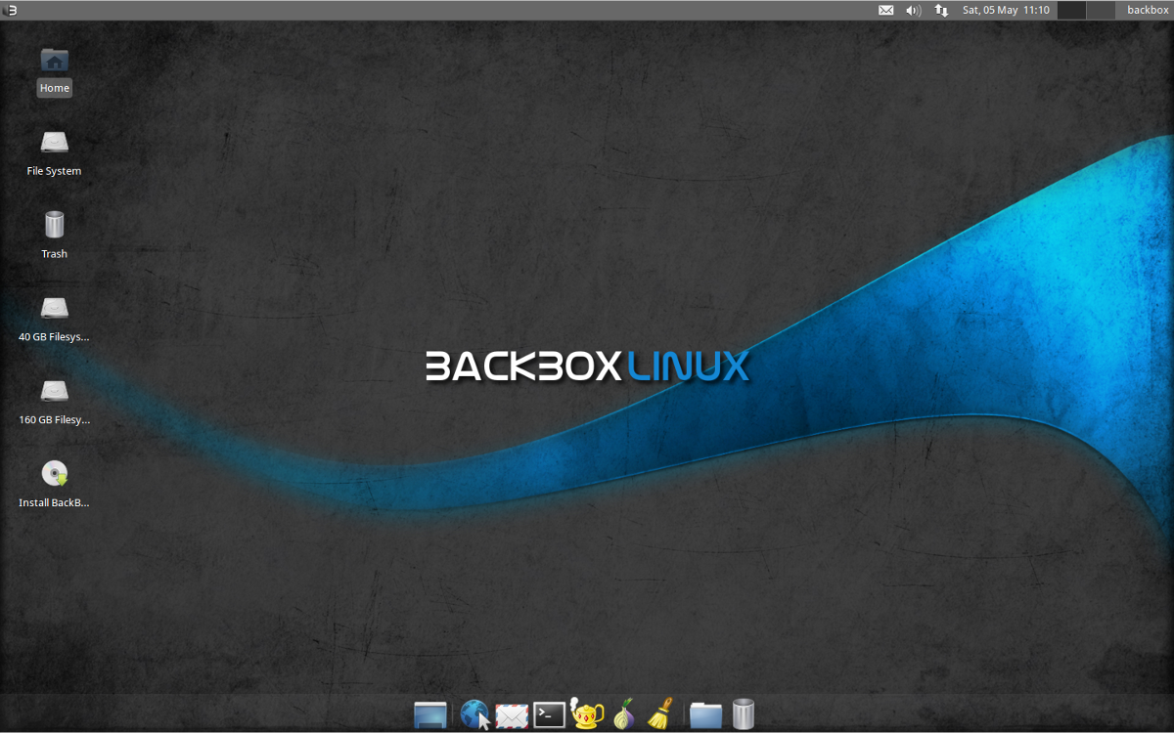Open the mail notification icon in top panel
The image size is (1174, 733).
click(885, 10)
